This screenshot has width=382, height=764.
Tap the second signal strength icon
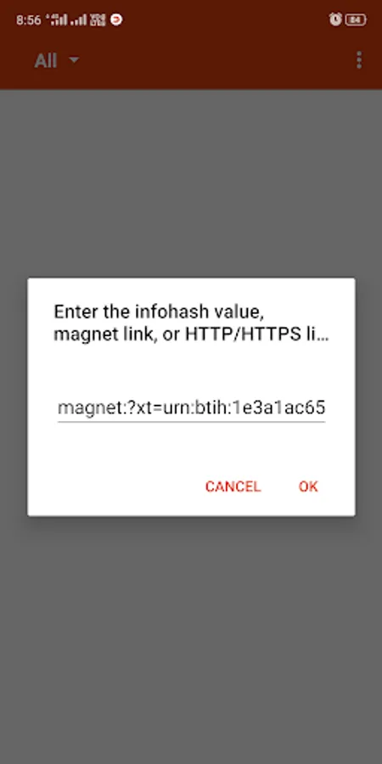tap(79, 20)
